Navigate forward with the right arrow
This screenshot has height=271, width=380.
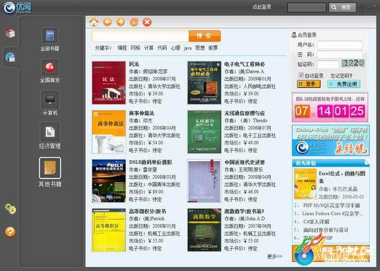click(x=120, y=22)
